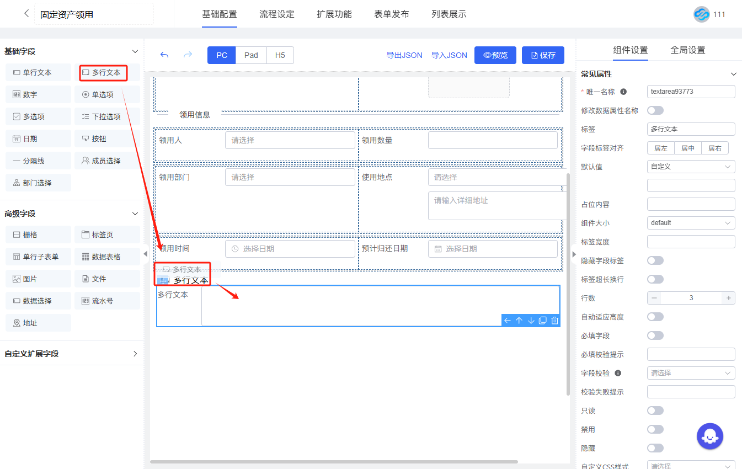Move the selected field up with the arrow icon
742x469 pixels.
(x=519, y=321)
